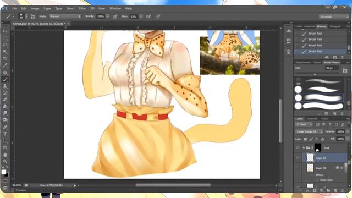Select the Pen tool
This screenshot has height=198, width=352.
click(5, 127)
